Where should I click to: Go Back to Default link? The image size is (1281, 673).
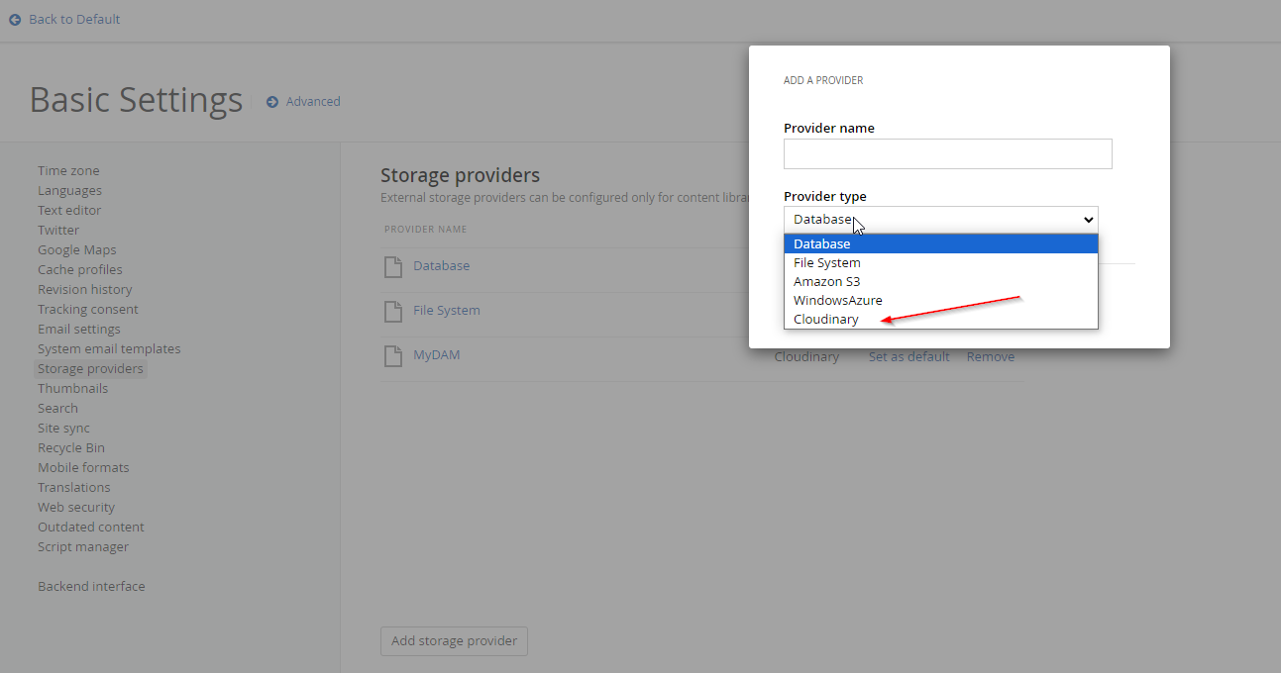pos(74,20)
